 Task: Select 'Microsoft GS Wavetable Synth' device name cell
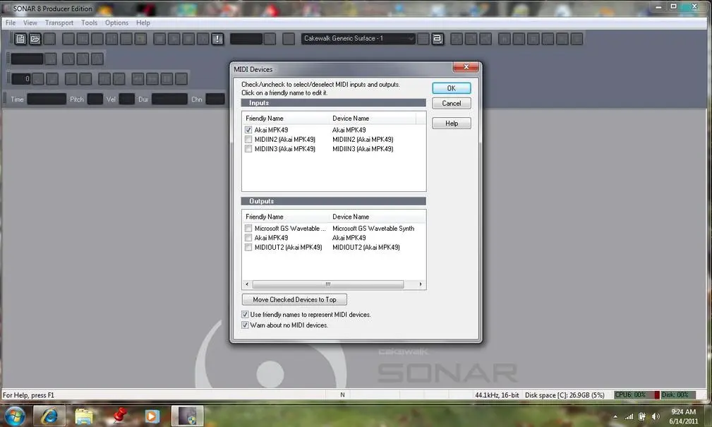pos(373,229)
